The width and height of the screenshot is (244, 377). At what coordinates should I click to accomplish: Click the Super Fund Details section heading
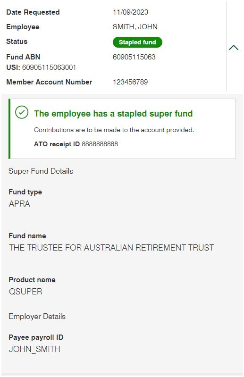click(41, 171)
